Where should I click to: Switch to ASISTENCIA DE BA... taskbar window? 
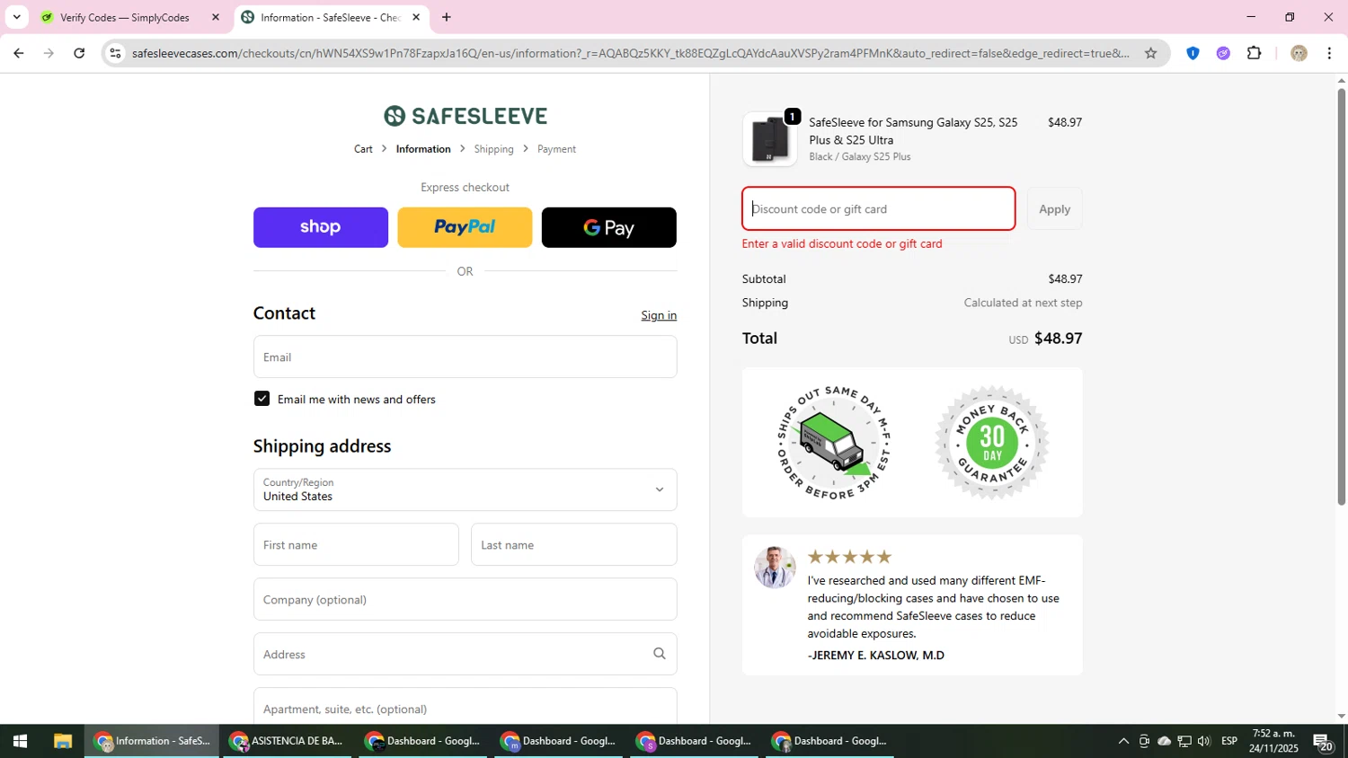click(287, 741)
